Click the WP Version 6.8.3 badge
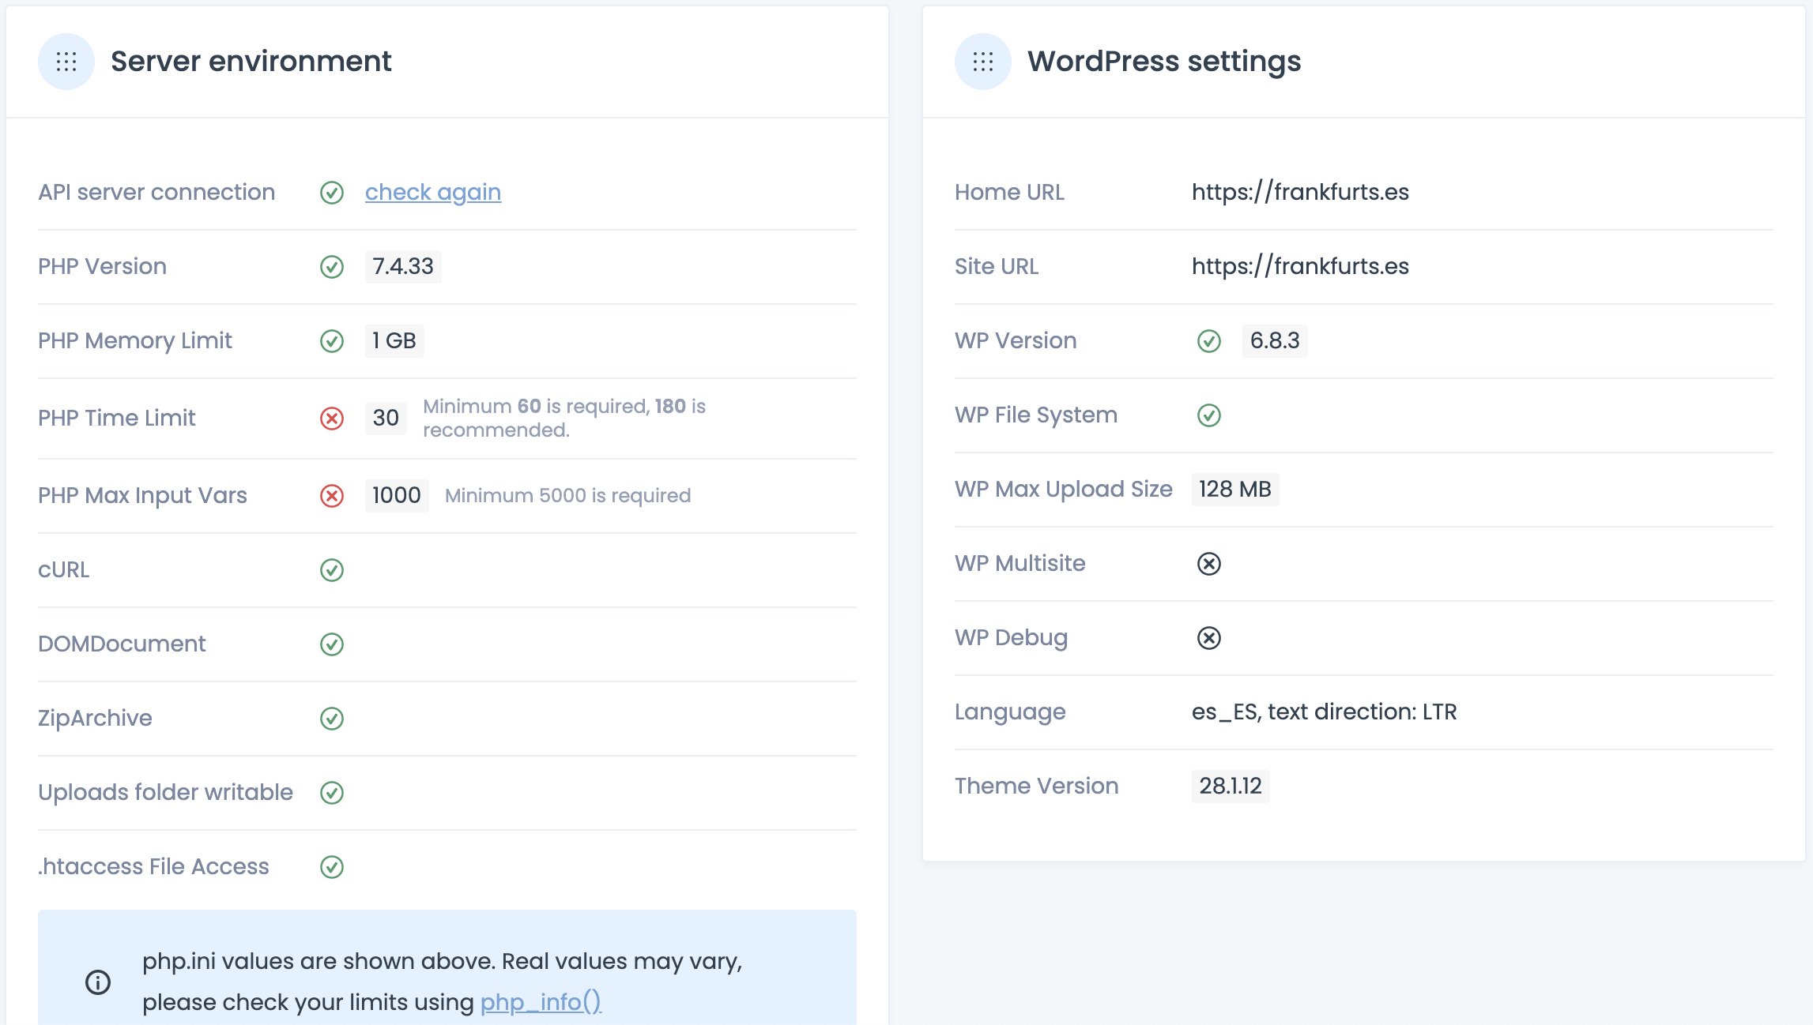This screenshot has height=1025, width=1813. [1274, 341]
